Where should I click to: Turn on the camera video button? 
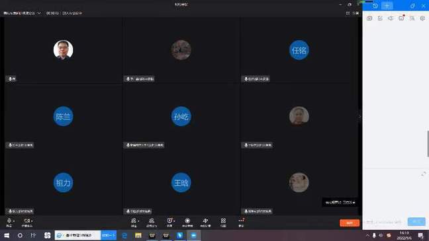(26, 222)
